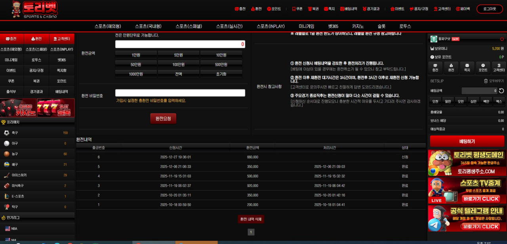Image resolution: width=507 pixels, height=244 pixels.
Task: Select the soccer ball 축구 icon
Action: pyautogui.click(x=7, y=133)
